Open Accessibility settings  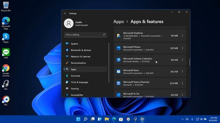click(x=86, y=95)
